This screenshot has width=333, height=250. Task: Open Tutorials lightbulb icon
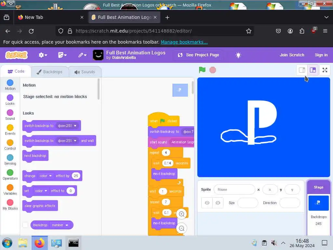tap(238, 55)
